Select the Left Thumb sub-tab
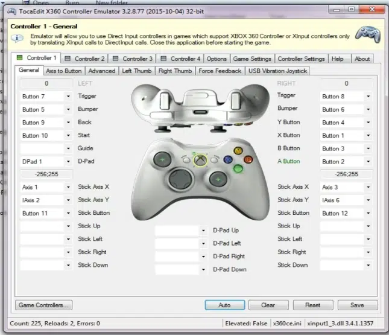This screenshot has height=335, width=389. [x=137, y=71]
